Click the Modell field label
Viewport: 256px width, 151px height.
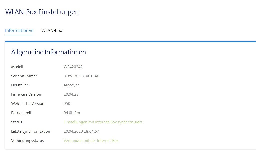(17, 67)
